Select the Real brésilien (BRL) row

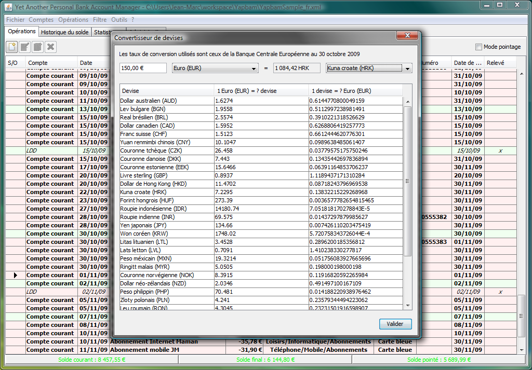click(x=261, y=117)
